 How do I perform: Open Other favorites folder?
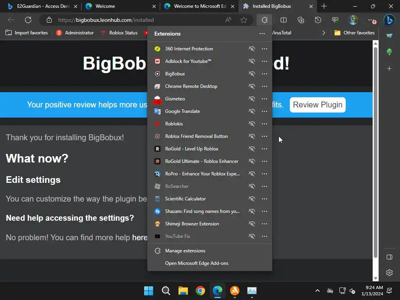tap(354, 33)
